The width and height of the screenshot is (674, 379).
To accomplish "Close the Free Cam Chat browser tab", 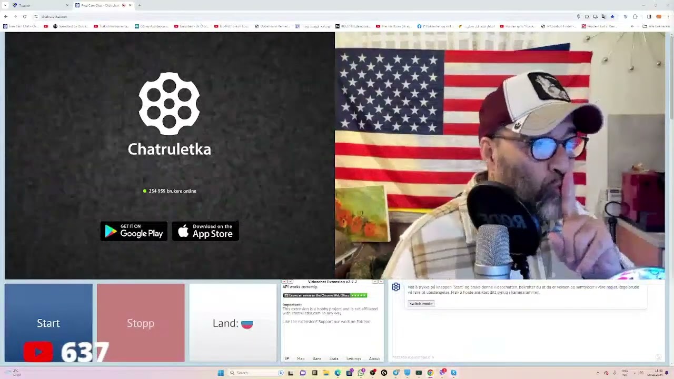I will click(x=130, y=5).
